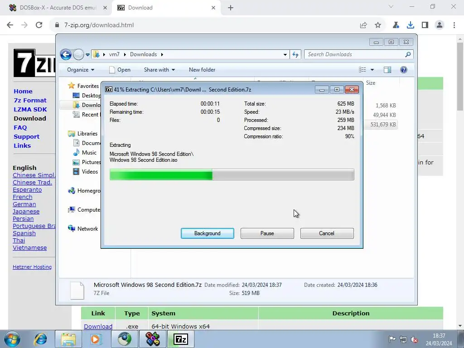Screen dimensions: 464x348
Task: Pause the extraction in 7-Zip
Action: coord(267,233)
